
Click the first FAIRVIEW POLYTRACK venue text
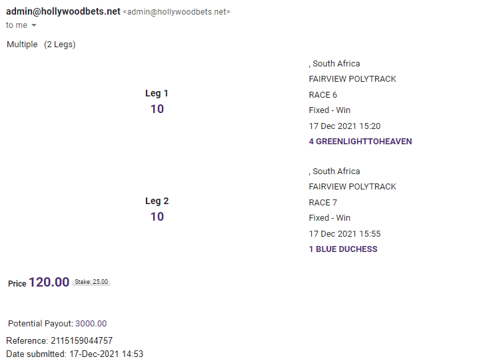352,79
